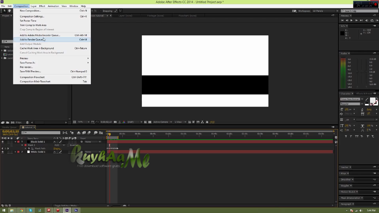This screenshot has height=213, width=379.
Task: Toggle transparency grid in the viewer
Action: click(149, 122)
